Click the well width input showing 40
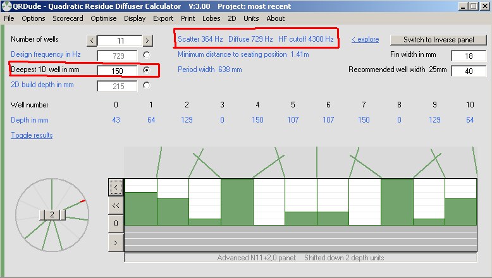The image size is (492, 278). [469, 71]
